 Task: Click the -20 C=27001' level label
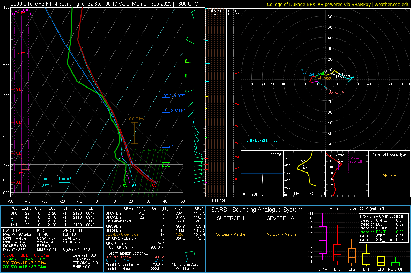[173, 111]
